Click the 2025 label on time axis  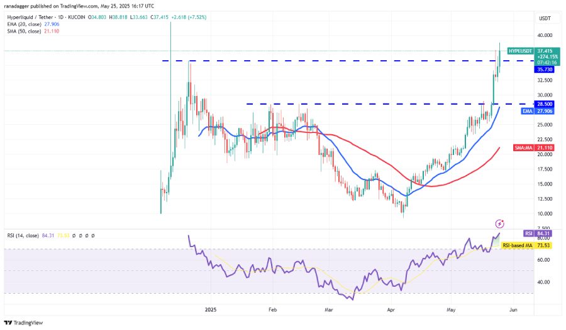211,310
